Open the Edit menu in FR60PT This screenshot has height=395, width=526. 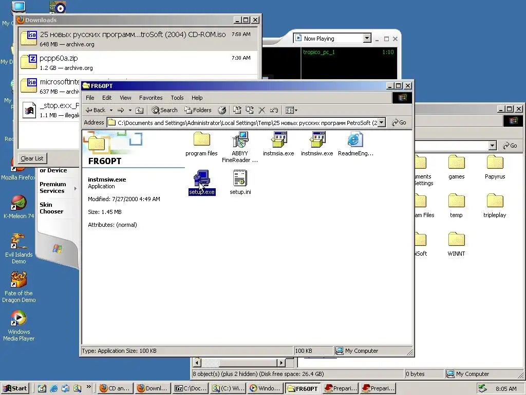click(x=107, y=98)
